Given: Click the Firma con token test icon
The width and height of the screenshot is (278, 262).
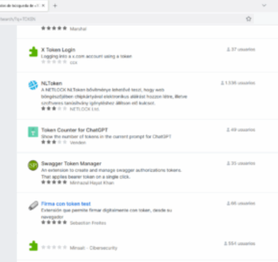Looking at the screenshot, I should 33,206.
